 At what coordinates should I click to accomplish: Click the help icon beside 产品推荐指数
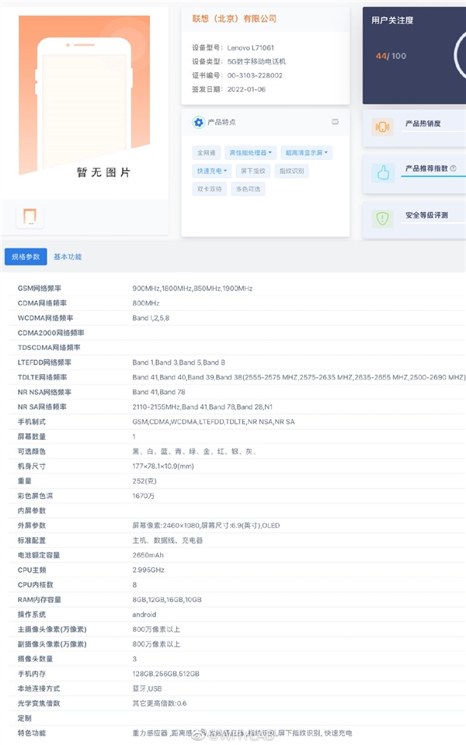(x=453, y=168)
